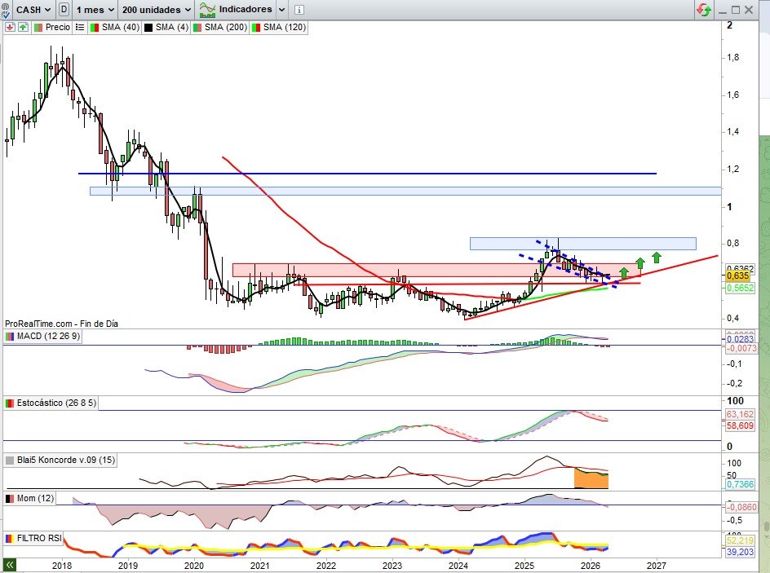Click the Estocástico (26 8 5) label
Image resolution: width=770 pixels, height=573 pixels.
51,403
